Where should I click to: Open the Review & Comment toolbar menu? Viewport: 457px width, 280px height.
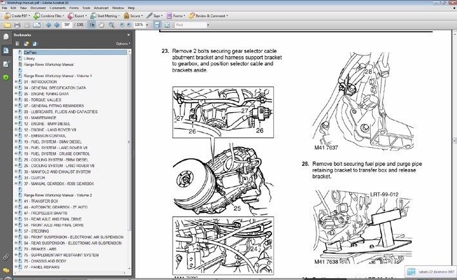208,15
